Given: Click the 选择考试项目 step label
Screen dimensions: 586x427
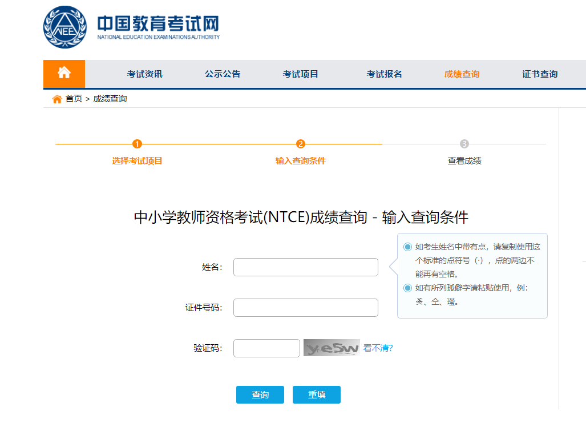Looking at the screenshot, I should 137,161.
